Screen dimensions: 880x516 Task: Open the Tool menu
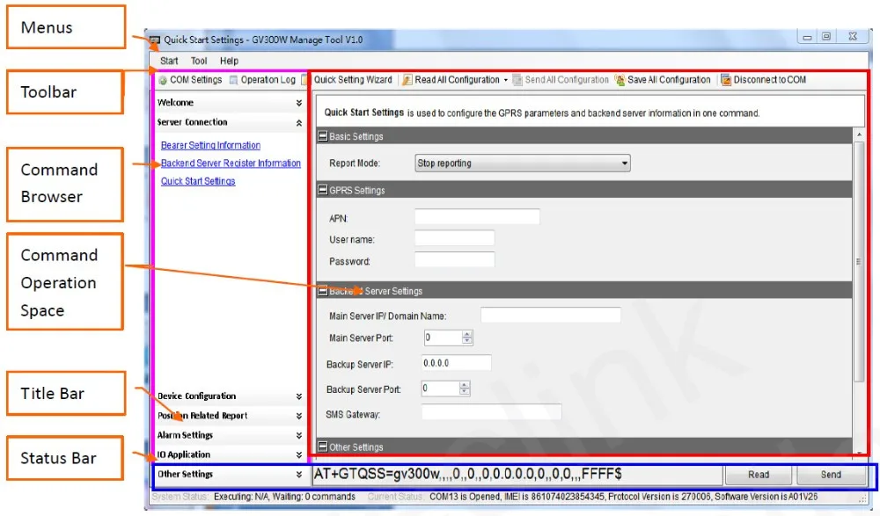(x=199, y=61)
